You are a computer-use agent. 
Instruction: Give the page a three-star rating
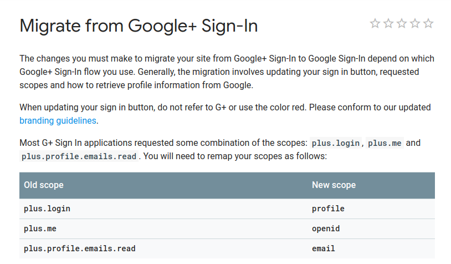(x=402, y=23)
